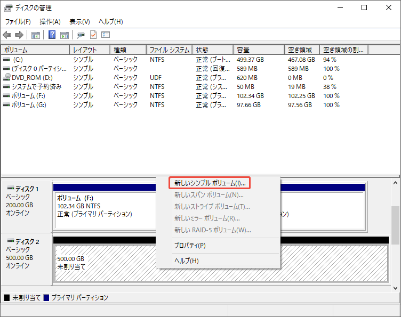
Task: Choose 新しいシンプル ボリューム(I)... from context menu
Action: 210,183
